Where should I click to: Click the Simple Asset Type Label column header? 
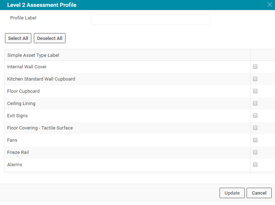pos(33,55)
